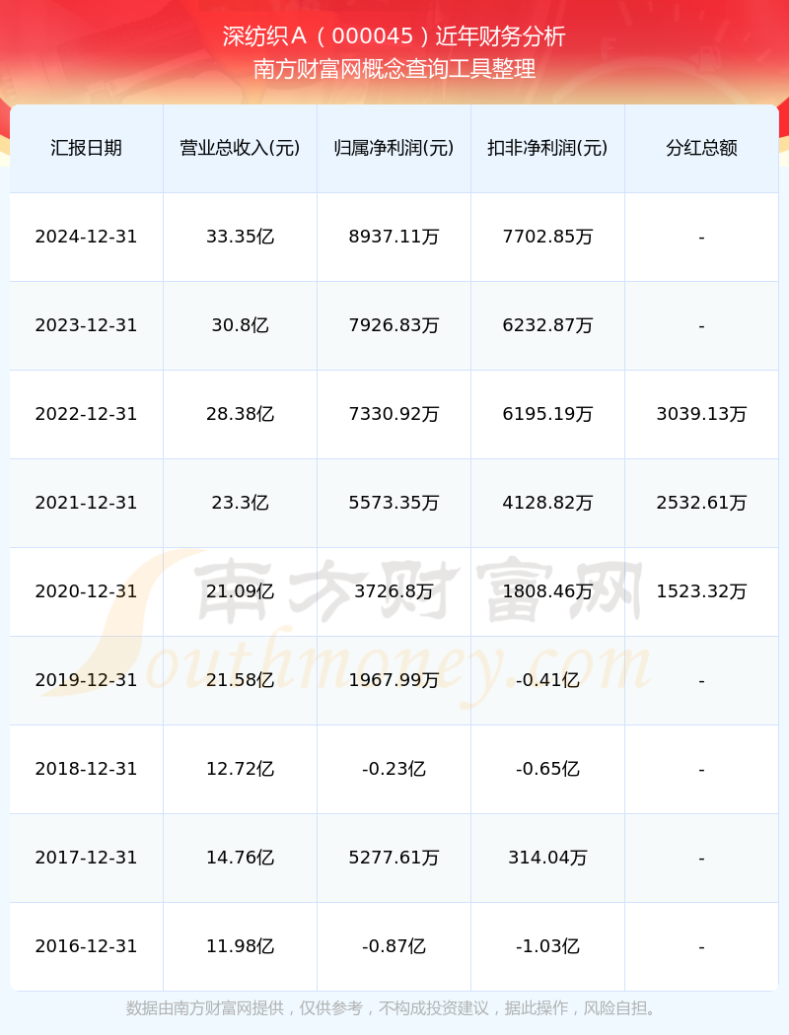Select the 1808.46万 cell
789x1035 pixels.
548,591
